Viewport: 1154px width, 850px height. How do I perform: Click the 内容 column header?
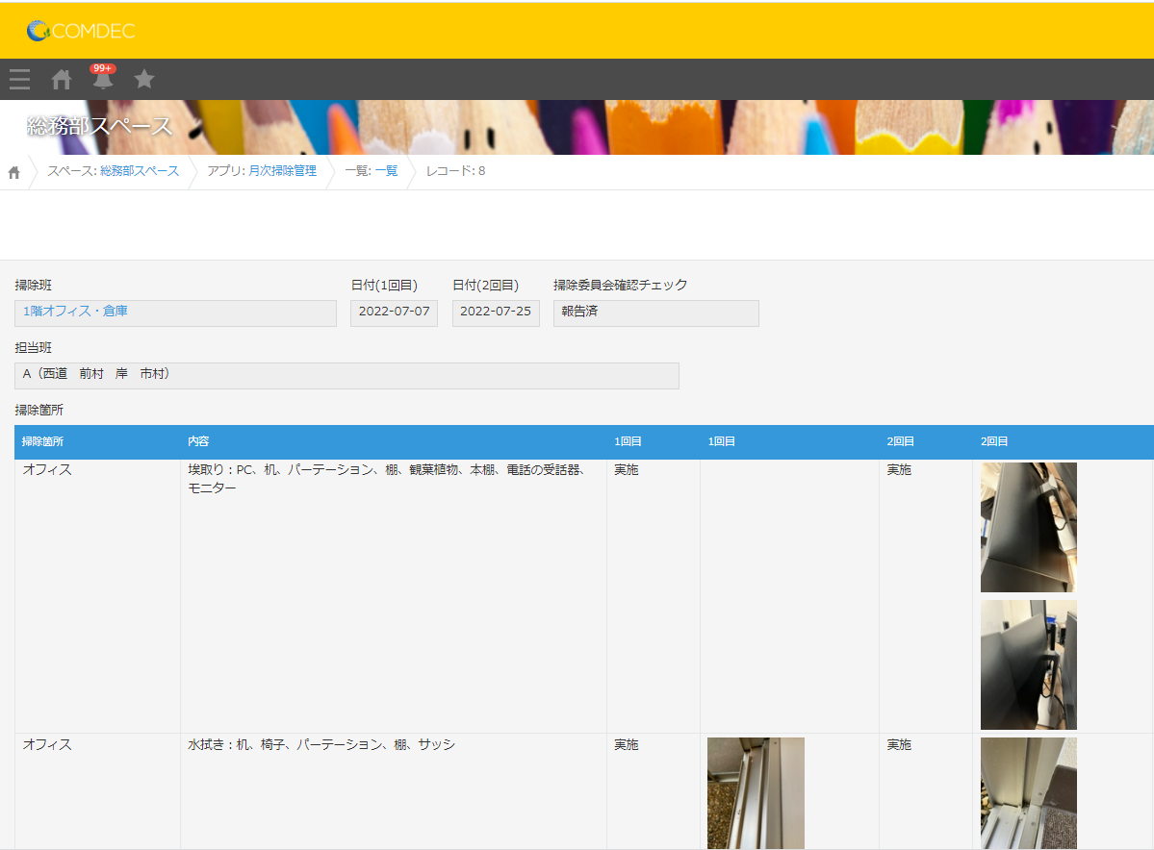click(198, 441)
